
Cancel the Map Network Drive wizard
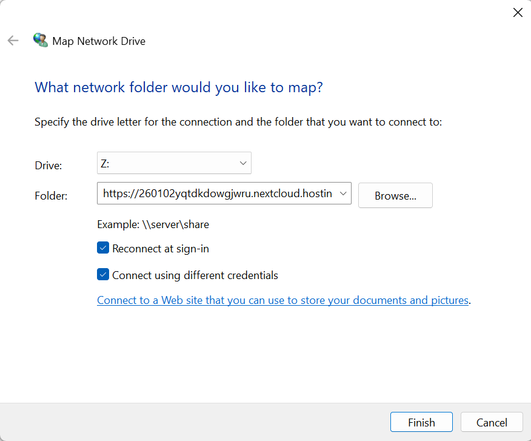click(x=492, y=422)
